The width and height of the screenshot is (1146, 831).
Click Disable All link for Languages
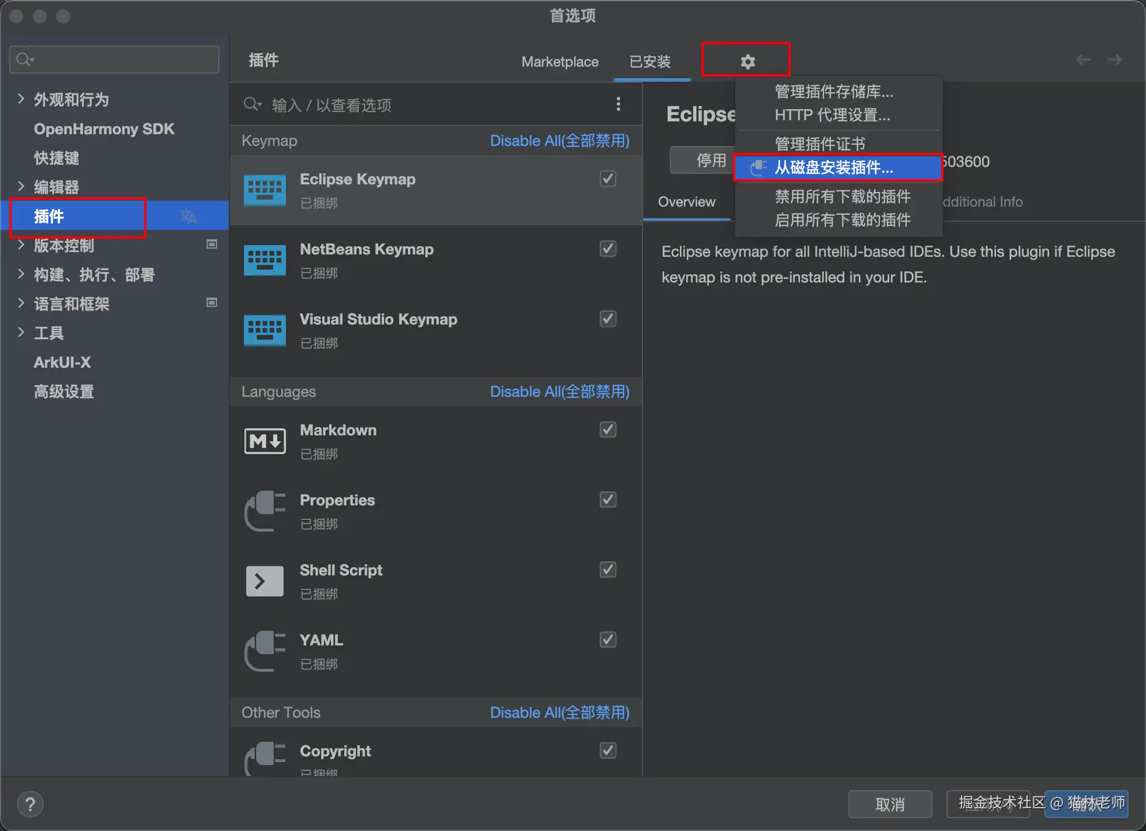(559, 392)
